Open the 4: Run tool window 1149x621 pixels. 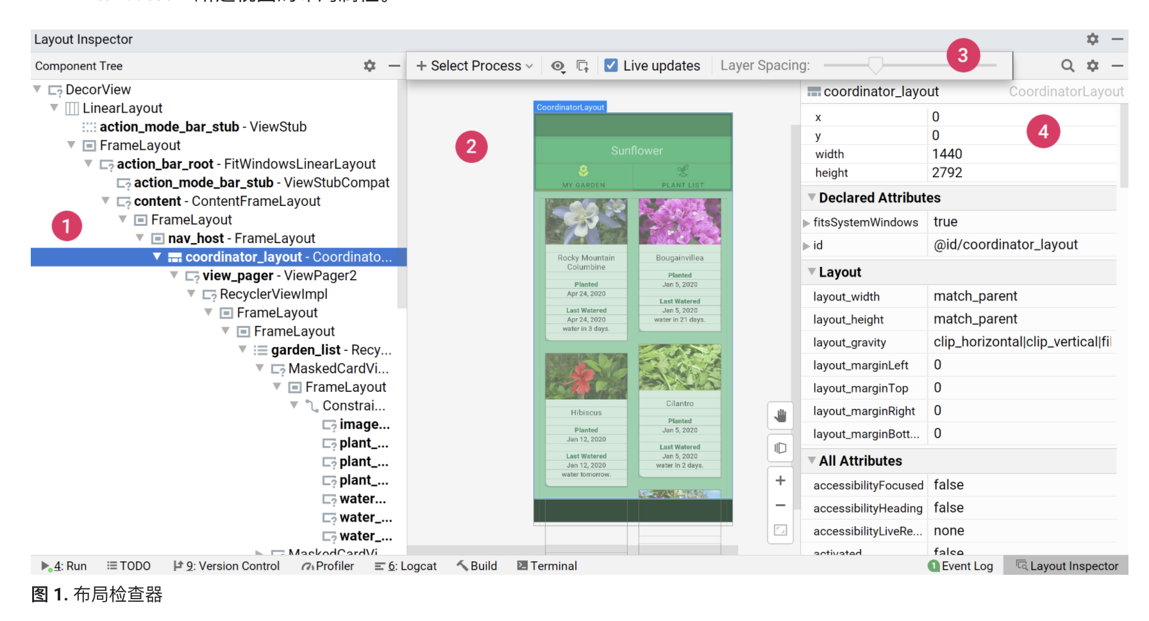click(63, 566)
